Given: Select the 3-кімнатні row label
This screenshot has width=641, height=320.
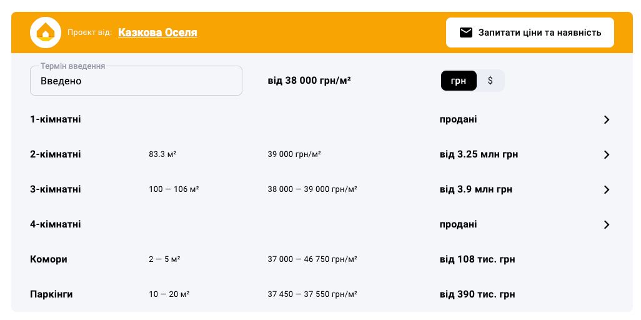Looking at the screenshot, I should [56, 189].
